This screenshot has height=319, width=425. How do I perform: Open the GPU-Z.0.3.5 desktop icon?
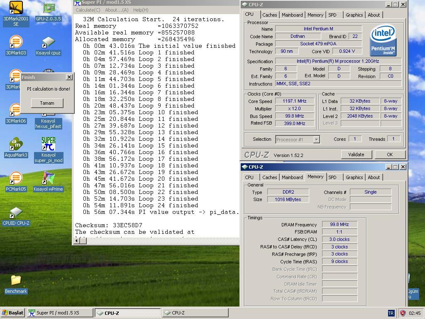pos(48,11)
